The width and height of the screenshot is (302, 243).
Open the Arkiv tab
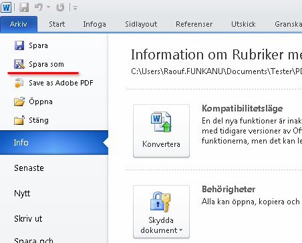(19, 24)
